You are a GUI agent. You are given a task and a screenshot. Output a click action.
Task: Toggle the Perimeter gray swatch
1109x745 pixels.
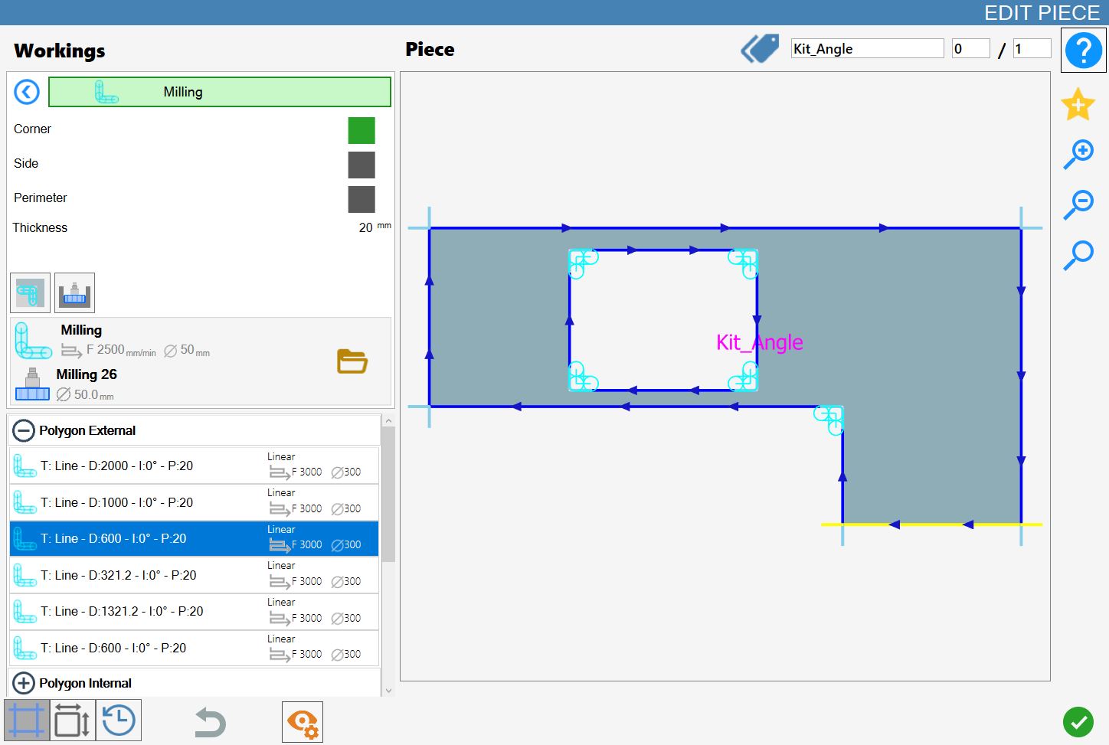tap(361, 199)
